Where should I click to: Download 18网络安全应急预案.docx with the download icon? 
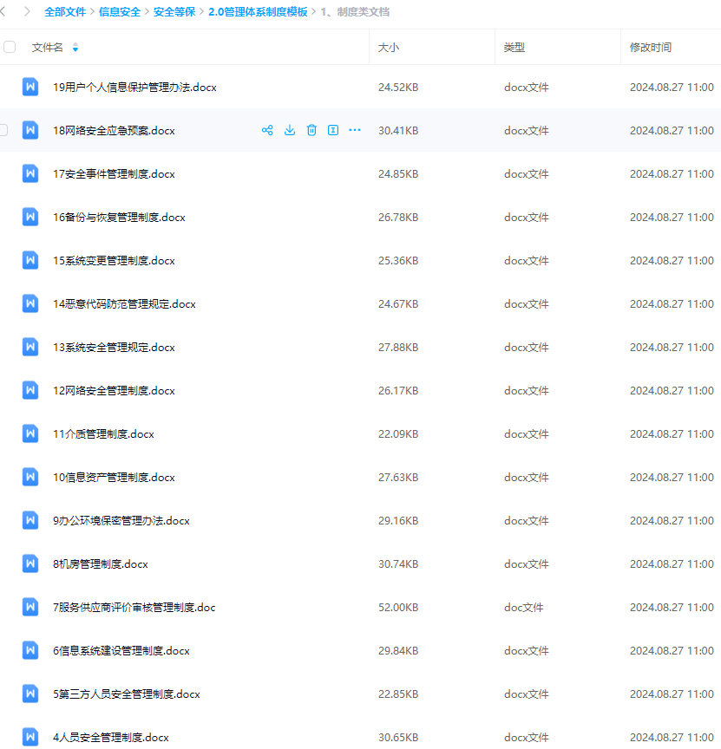(x=290, y=130)
